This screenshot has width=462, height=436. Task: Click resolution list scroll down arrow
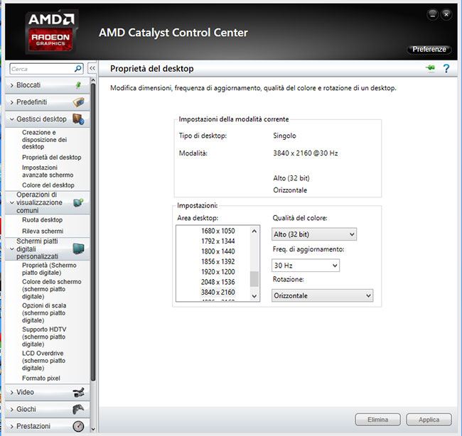point(254,296)
